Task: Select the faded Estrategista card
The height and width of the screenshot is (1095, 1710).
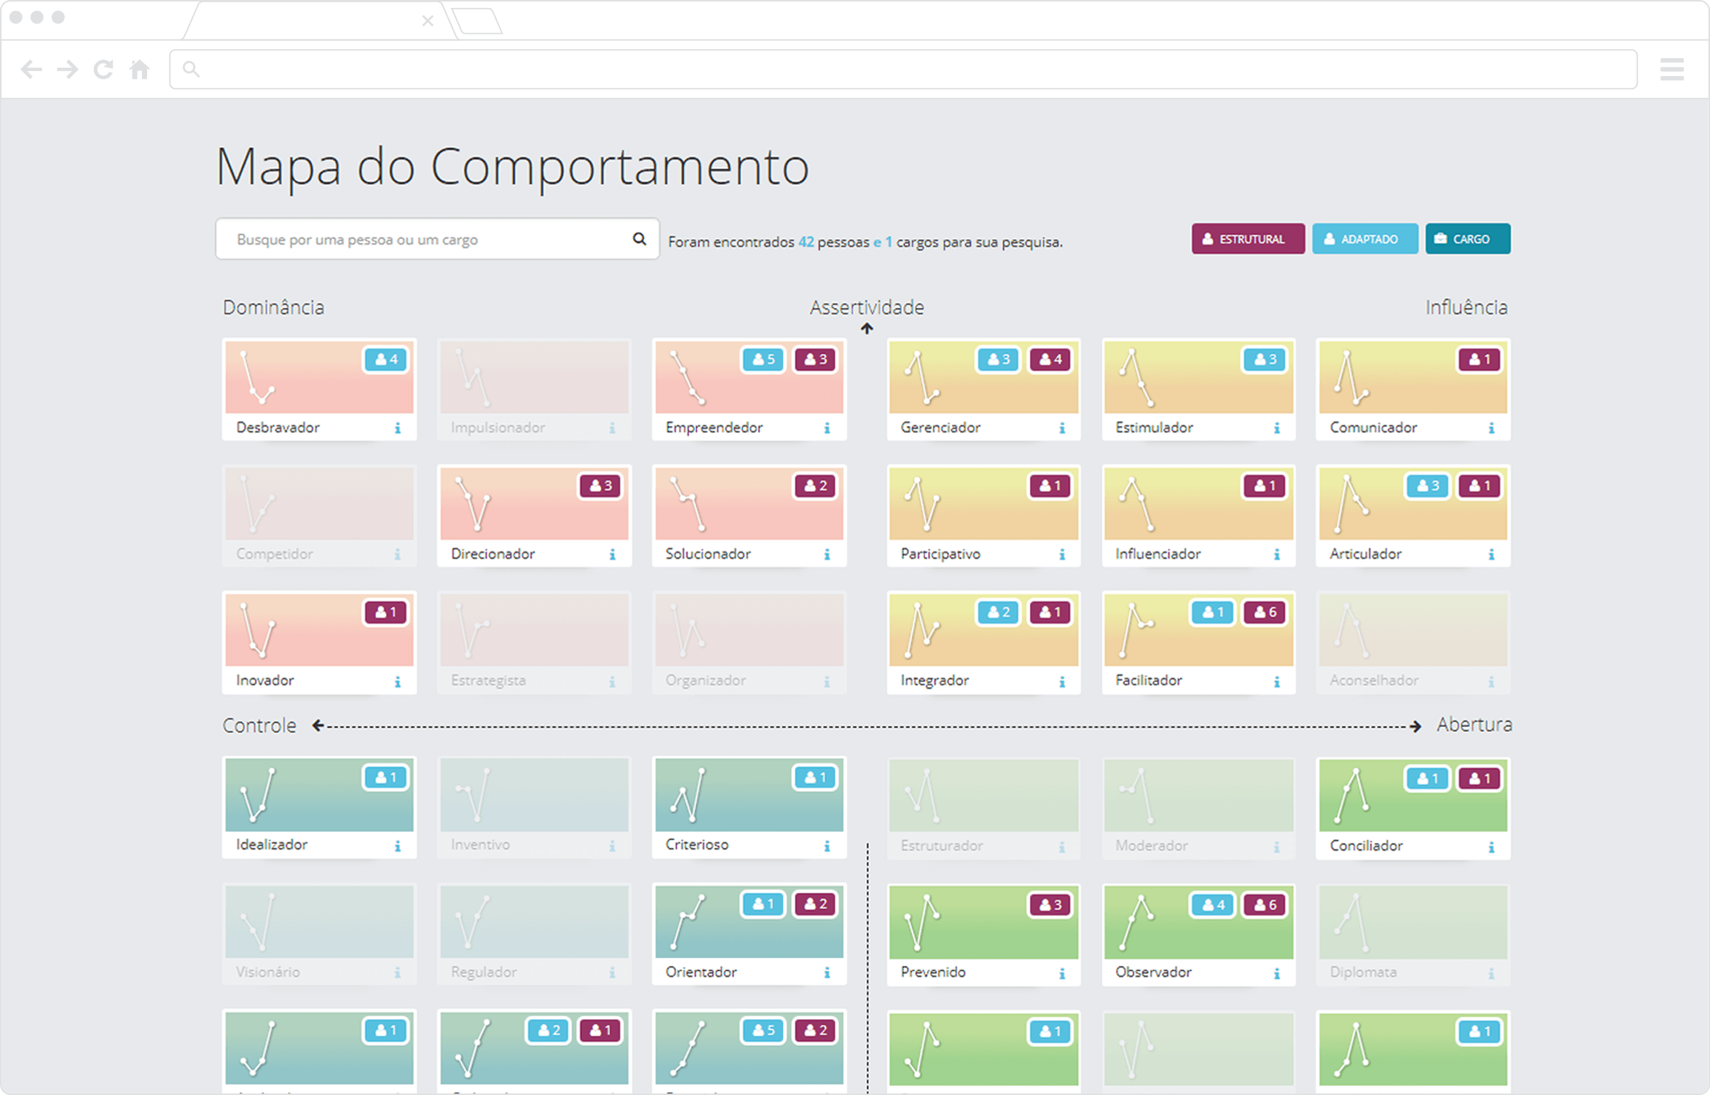Action: pos(534,643)
